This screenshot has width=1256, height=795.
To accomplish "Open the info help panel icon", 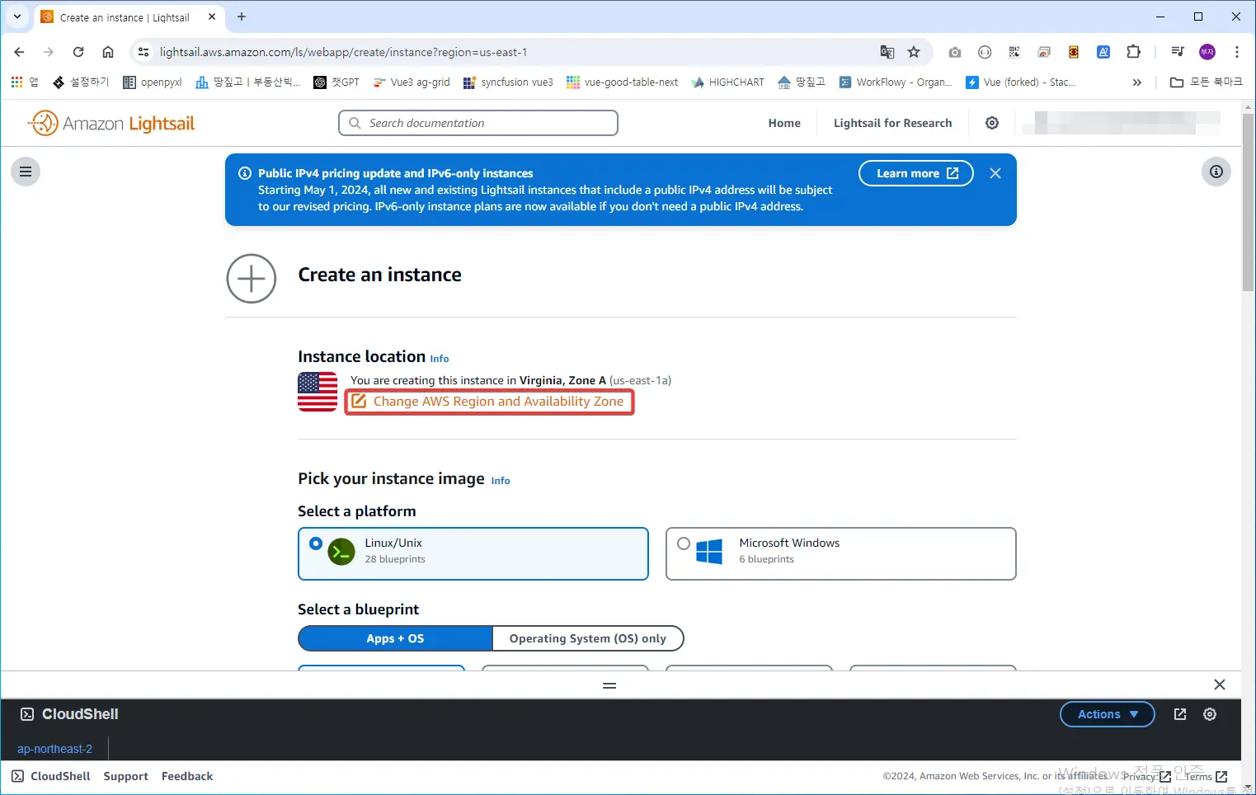I will [1216, 172].
